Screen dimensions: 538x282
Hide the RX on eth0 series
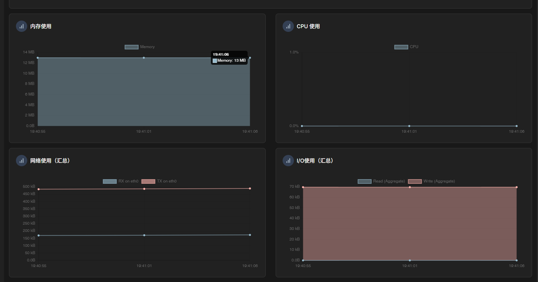coord(121,181)
